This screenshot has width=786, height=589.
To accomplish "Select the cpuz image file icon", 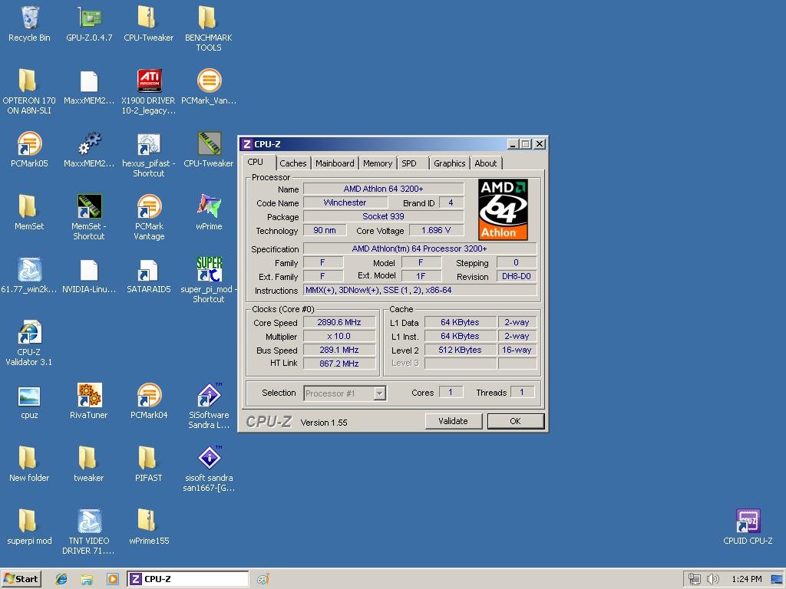I will pyautogui.click(x=28, y=397).
